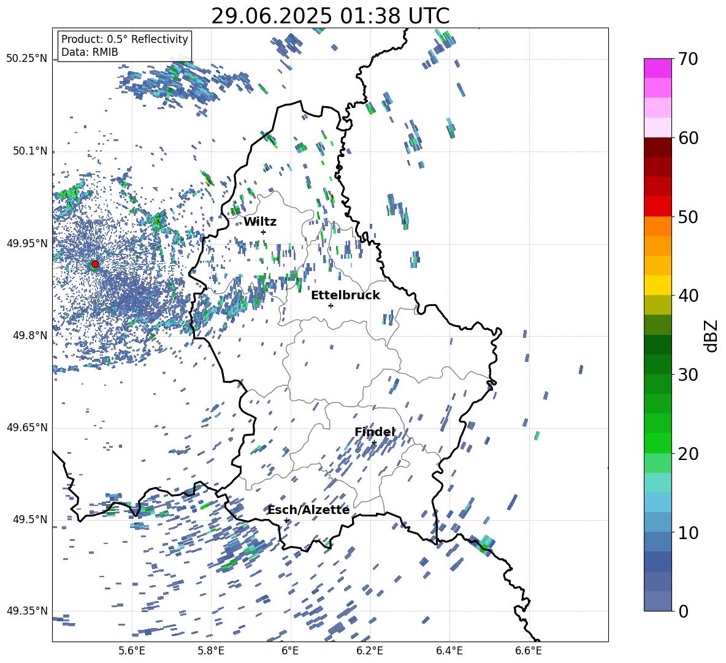Click the 6.6°E longitude label
Screen dimensions: 726x663
point(529,651)
